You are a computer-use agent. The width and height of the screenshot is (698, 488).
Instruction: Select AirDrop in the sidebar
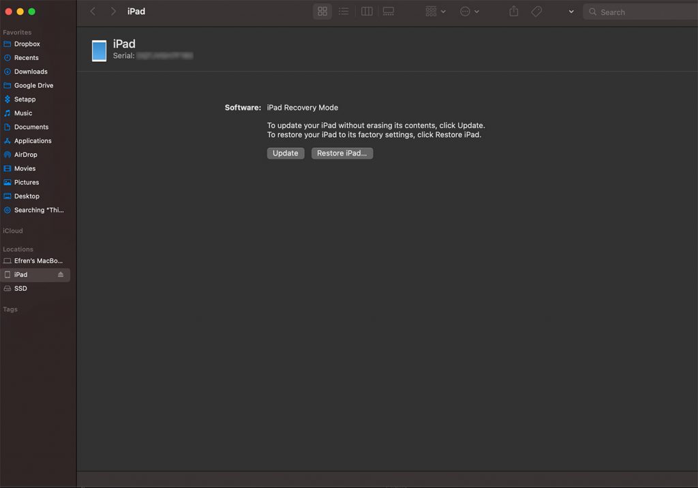pyautogui.click(x=35, y=155)
